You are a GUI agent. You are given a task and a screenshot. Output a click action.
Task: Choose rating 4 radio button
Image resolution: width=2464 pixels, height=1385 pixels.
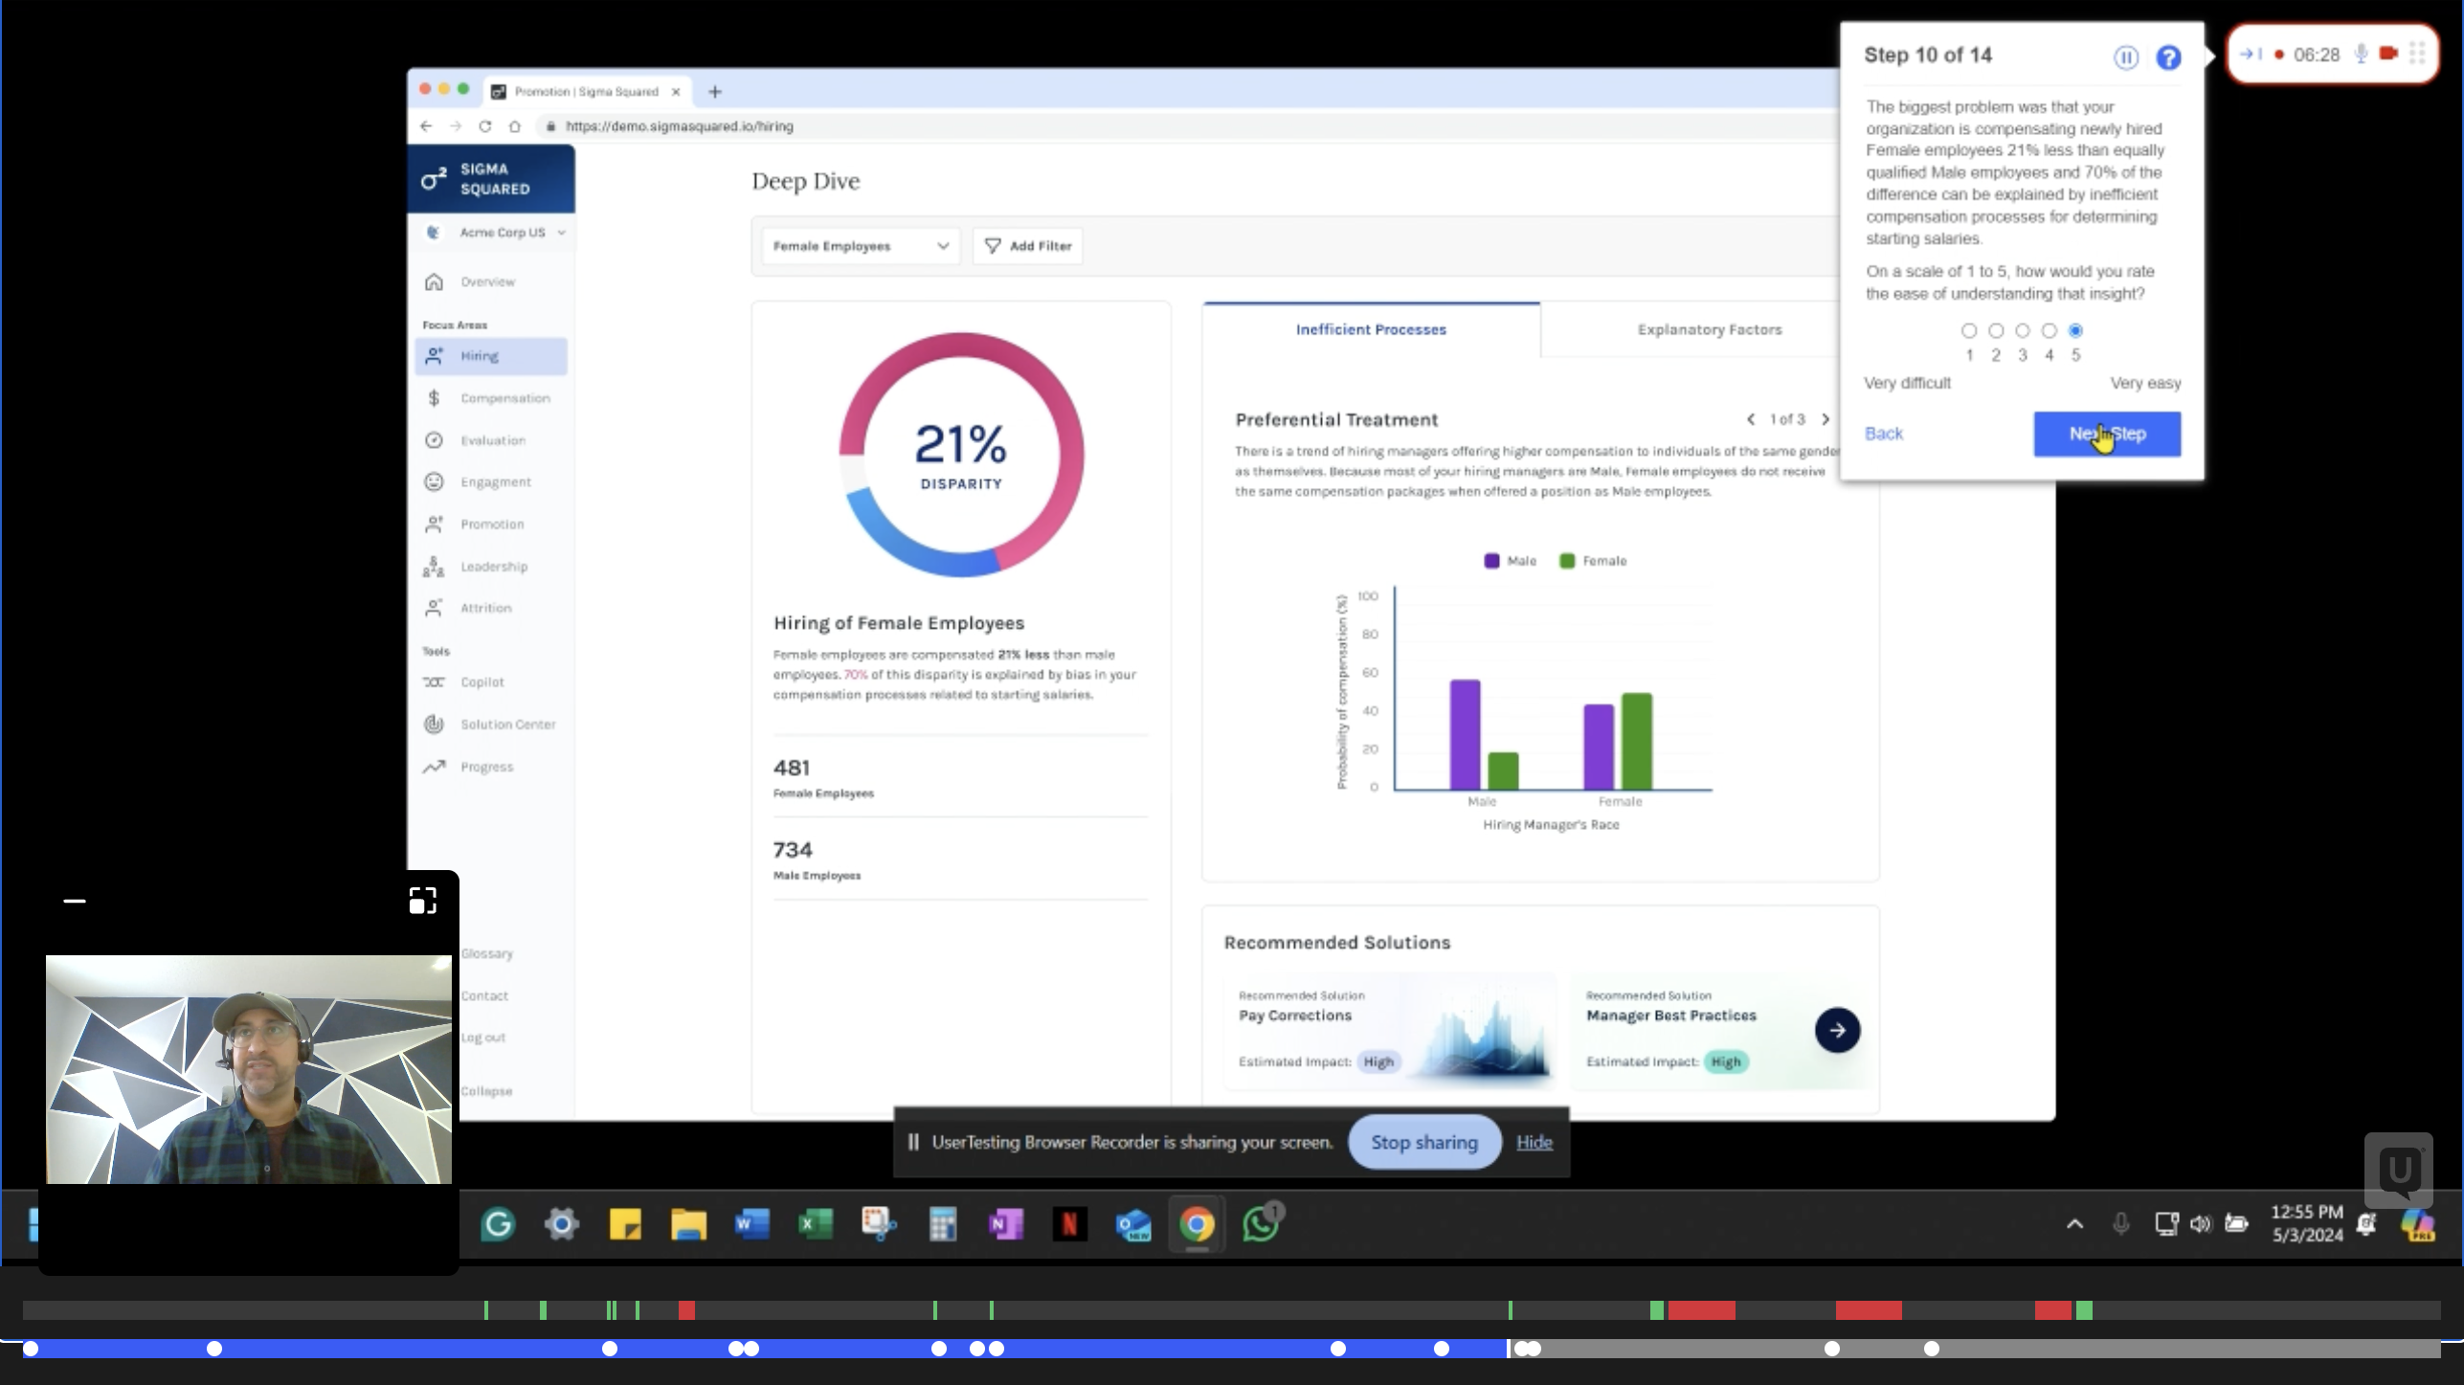(x=2050, y=331)
